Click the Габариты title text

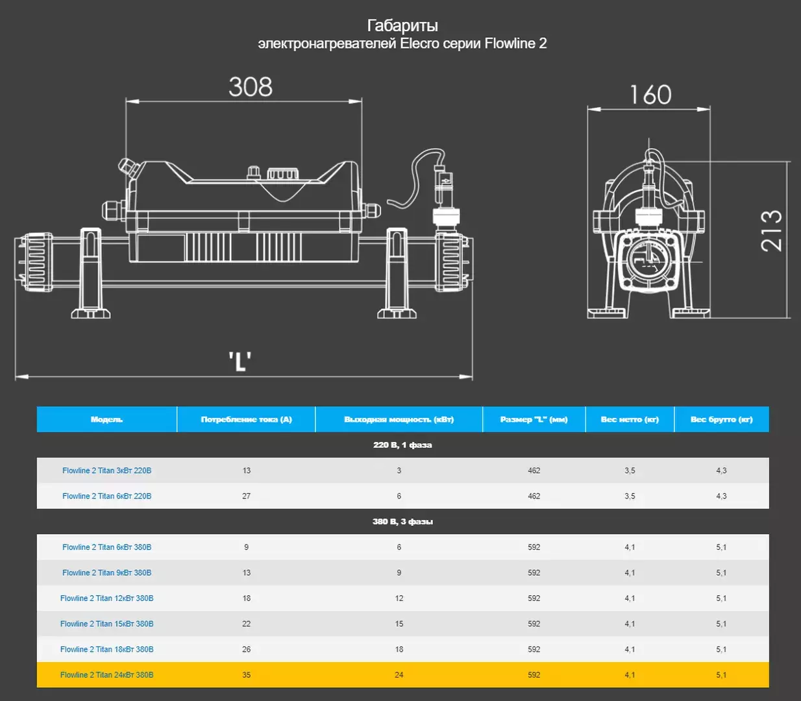[402, 25]
